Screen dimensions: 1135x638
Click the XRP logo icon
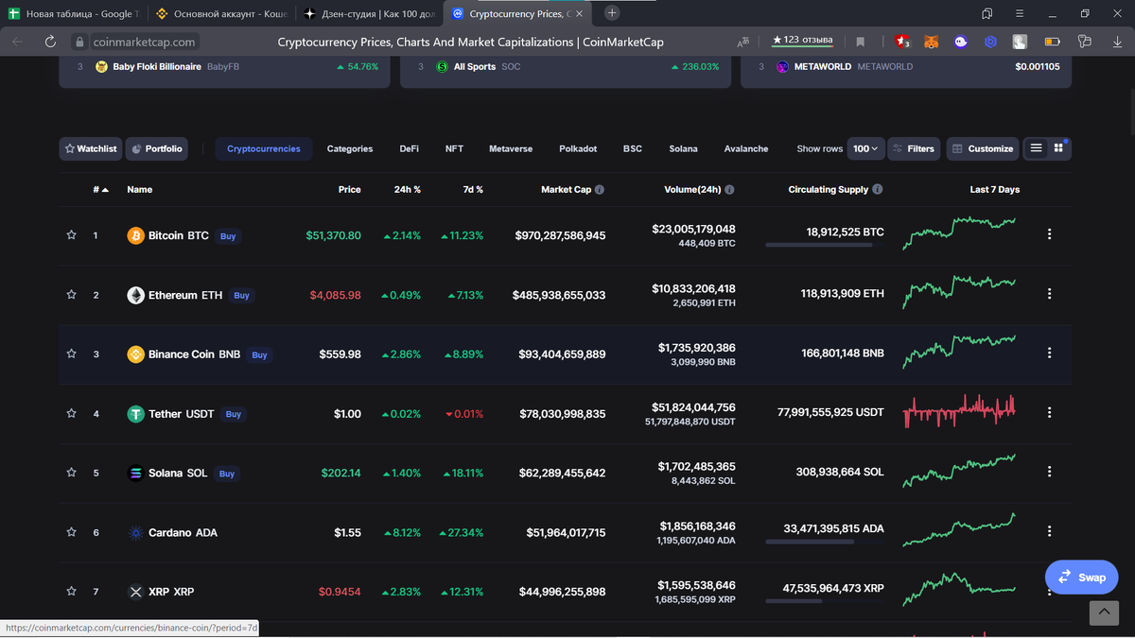(x=136, y=592)
